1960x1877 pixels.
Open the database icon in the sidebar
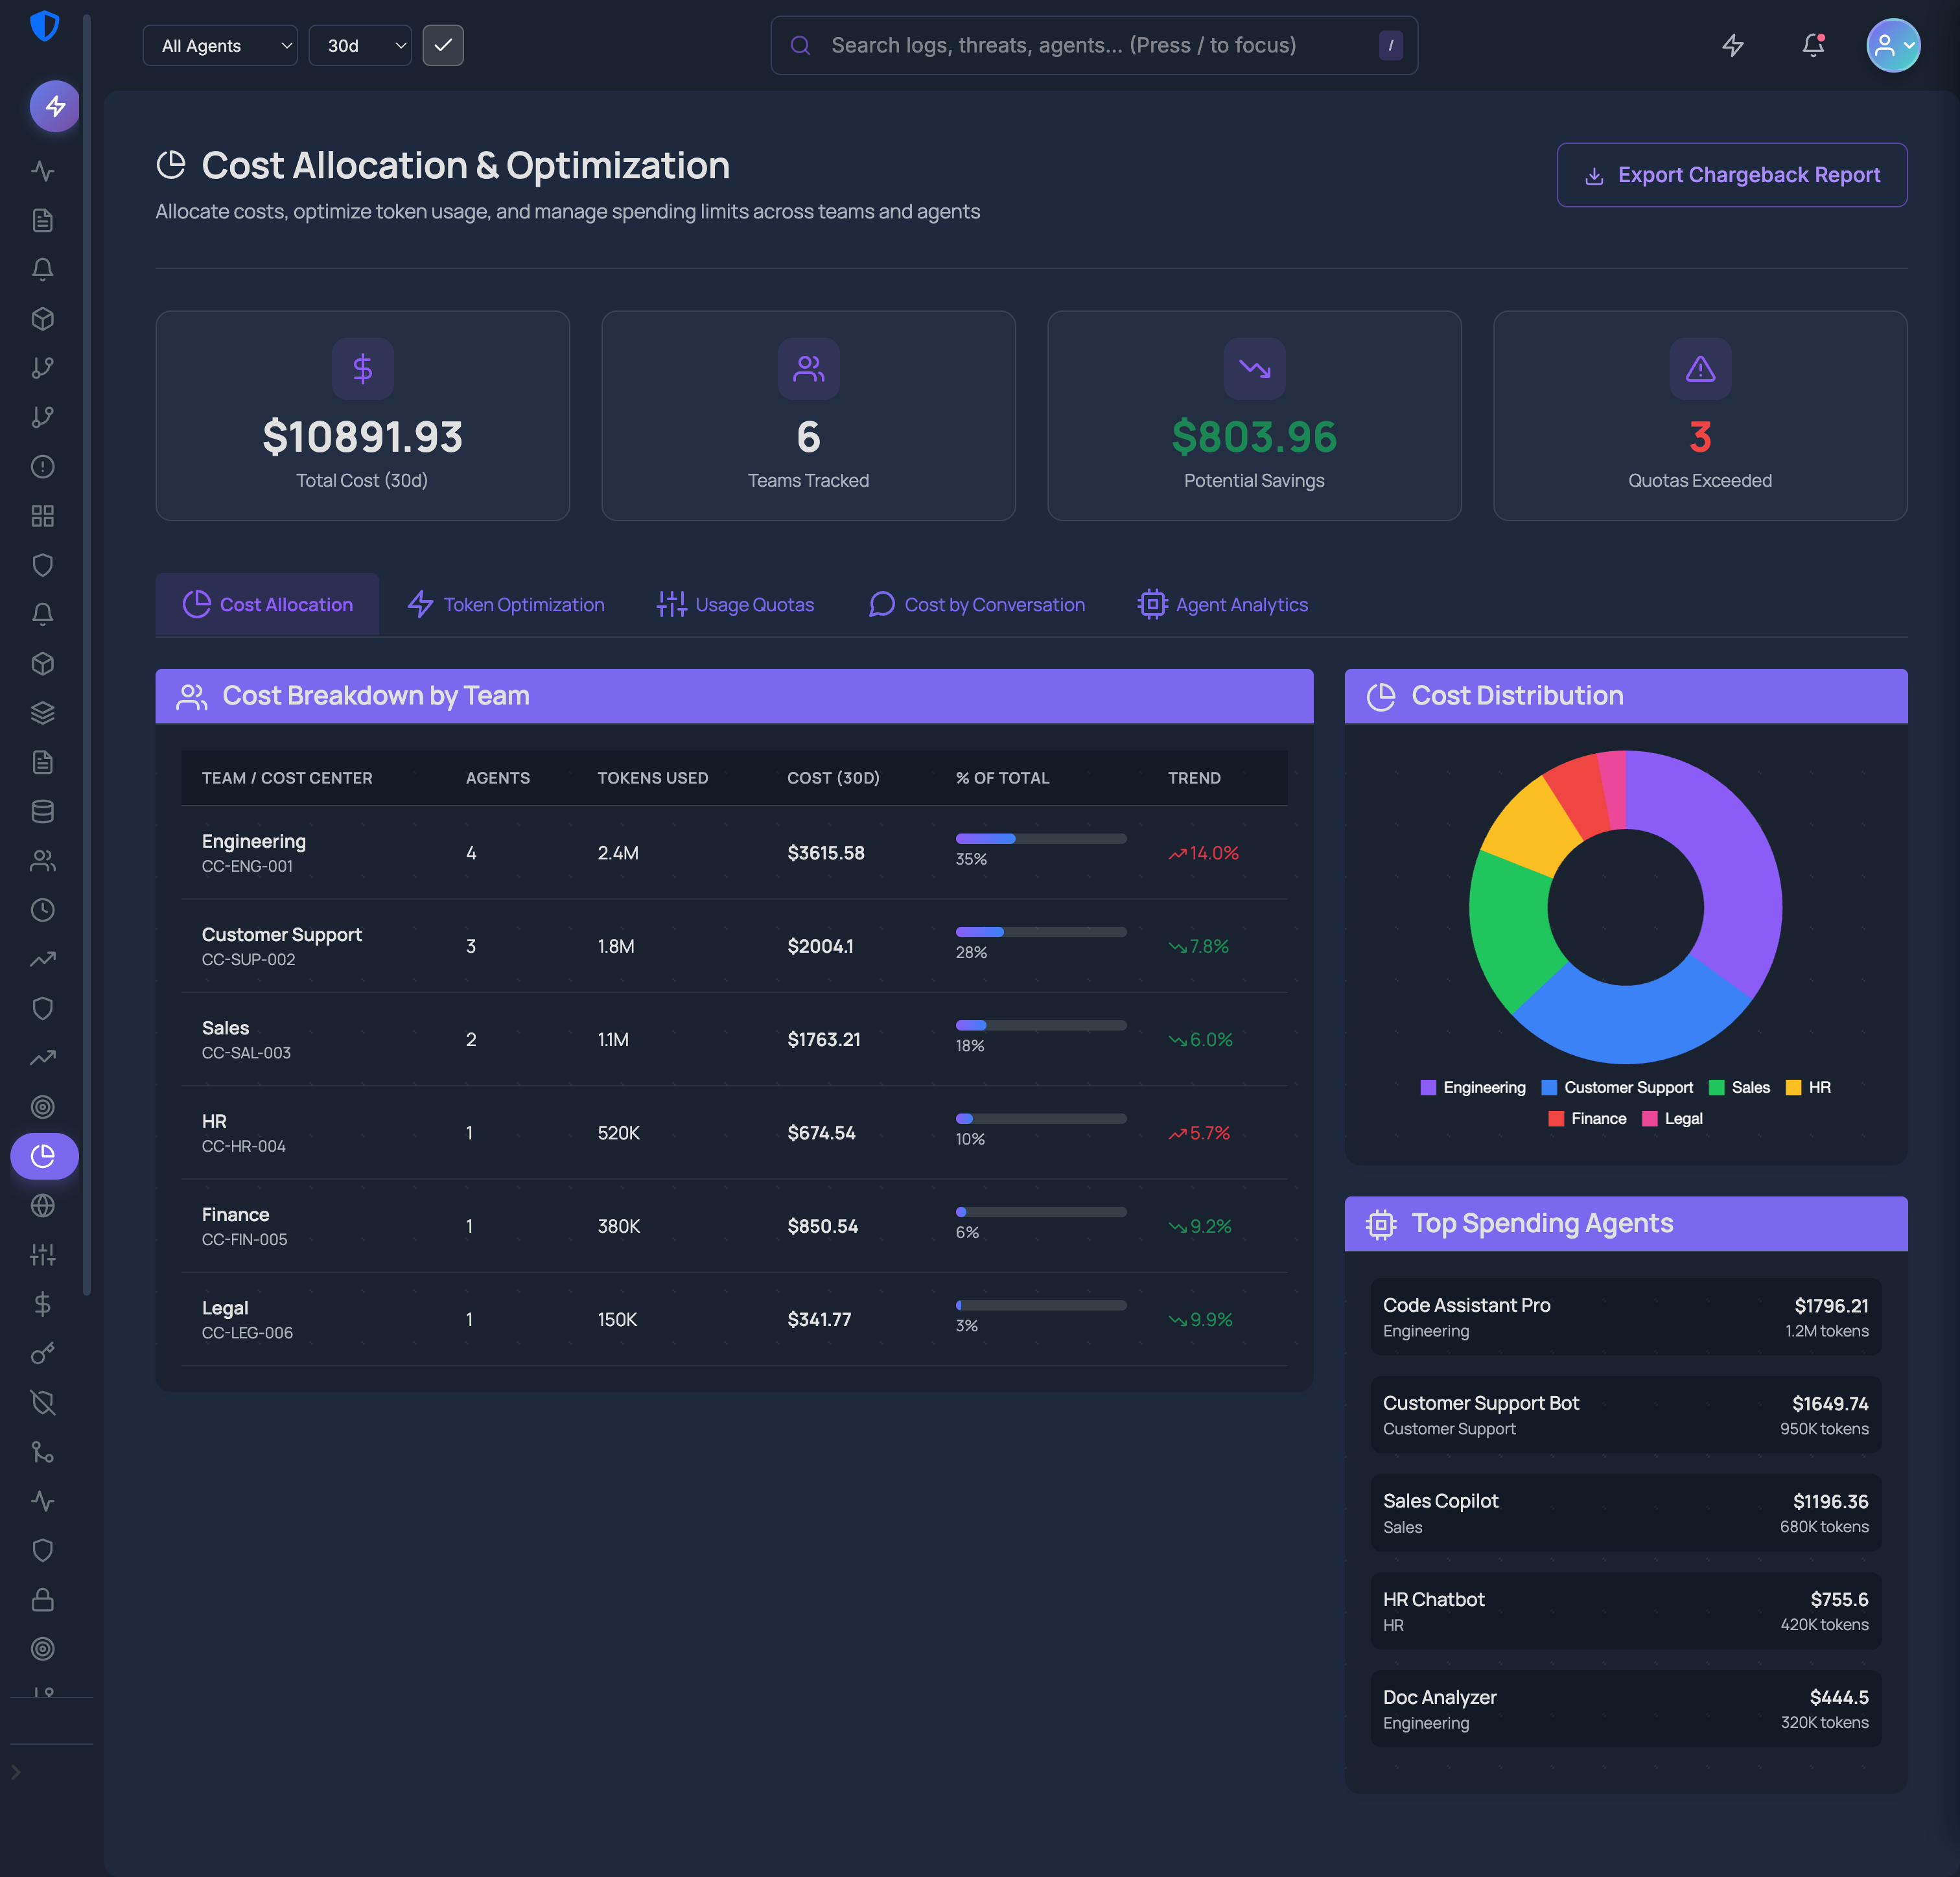[43, 811]
